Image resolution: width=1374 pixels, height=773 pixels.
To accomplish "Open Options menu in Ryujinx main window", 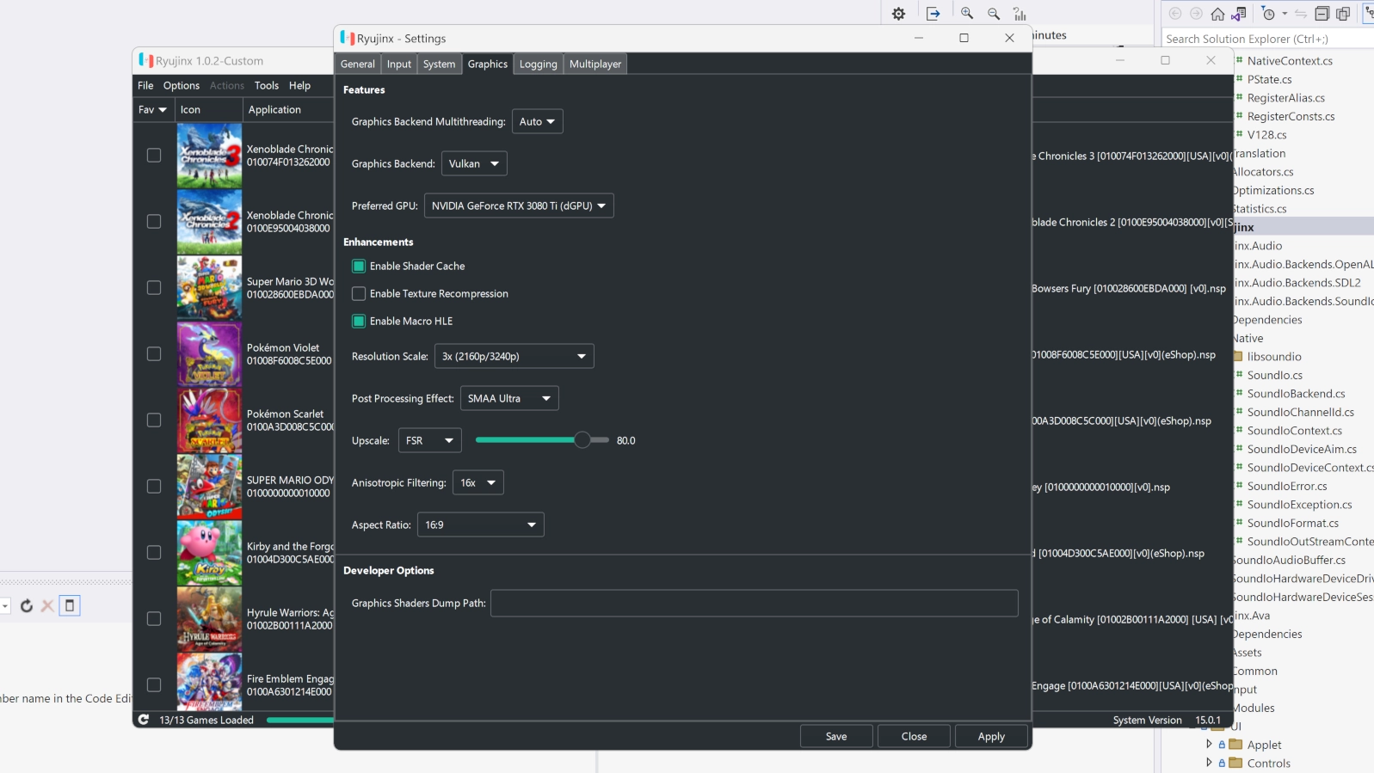I will [x=182, y=85].
